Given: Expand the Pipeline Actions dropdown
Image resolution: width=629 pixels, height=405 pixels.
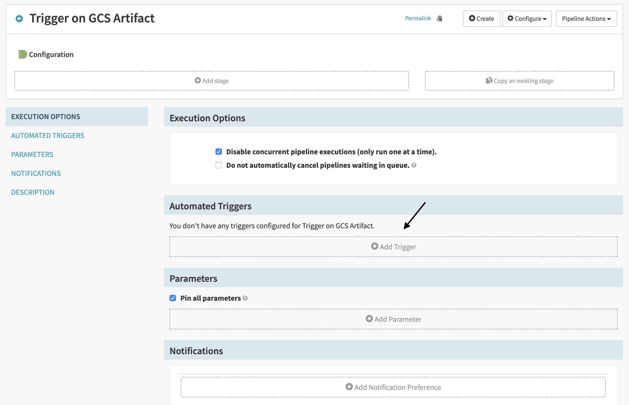Looking at the screenshot, I should click(x=586, y=19).
